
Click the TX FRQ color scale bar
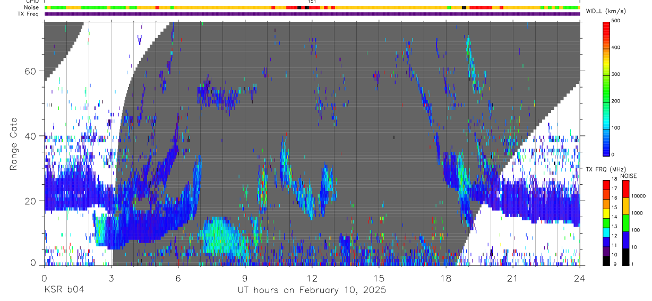pyautogui.click(x=606, y=223)
